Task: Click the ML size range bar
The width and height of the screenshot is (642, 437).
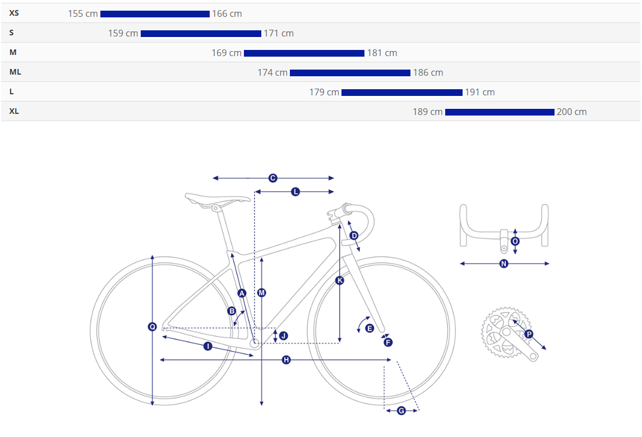Action: pos(350,73)
